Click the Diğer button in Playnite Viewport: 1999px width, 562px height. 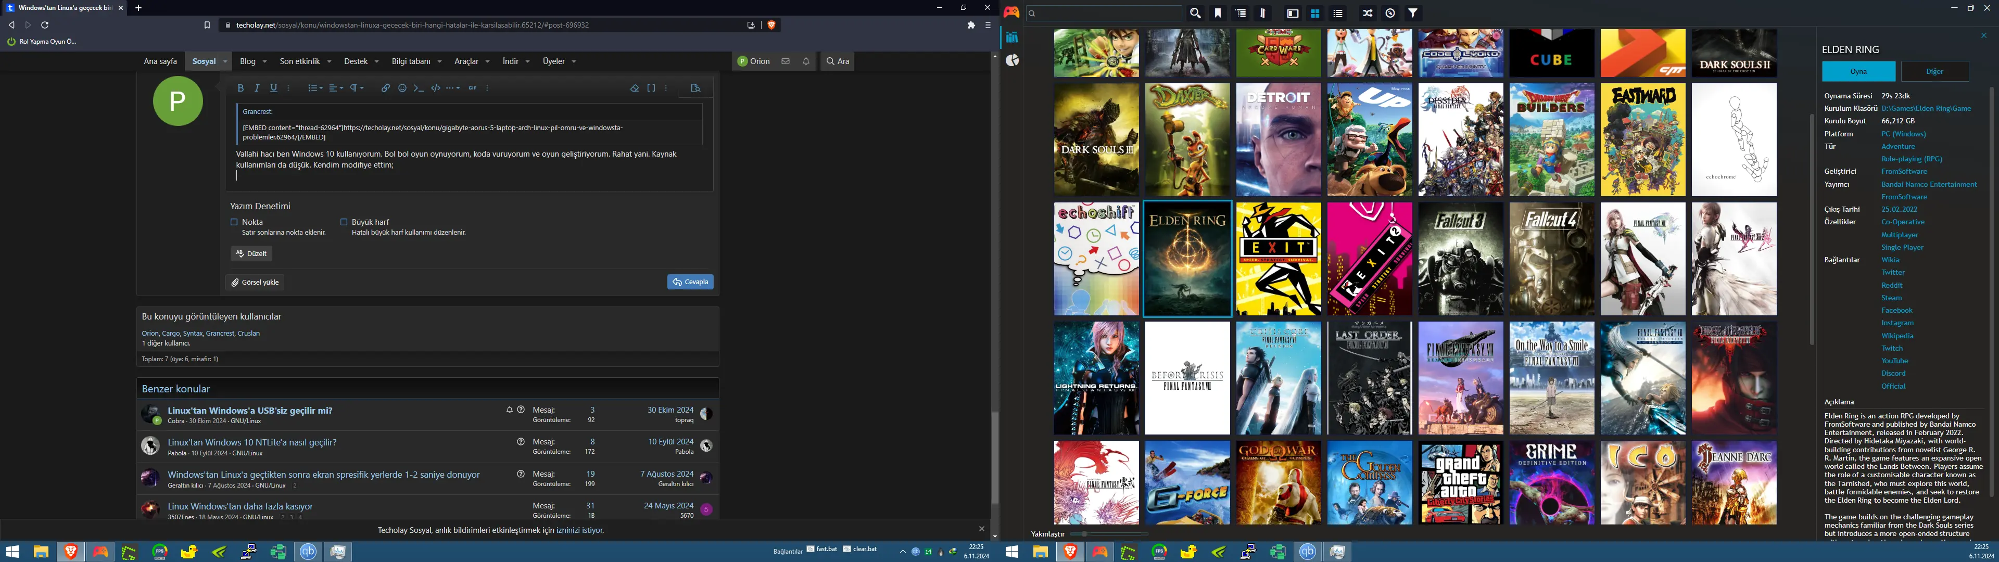[1934, 71]
